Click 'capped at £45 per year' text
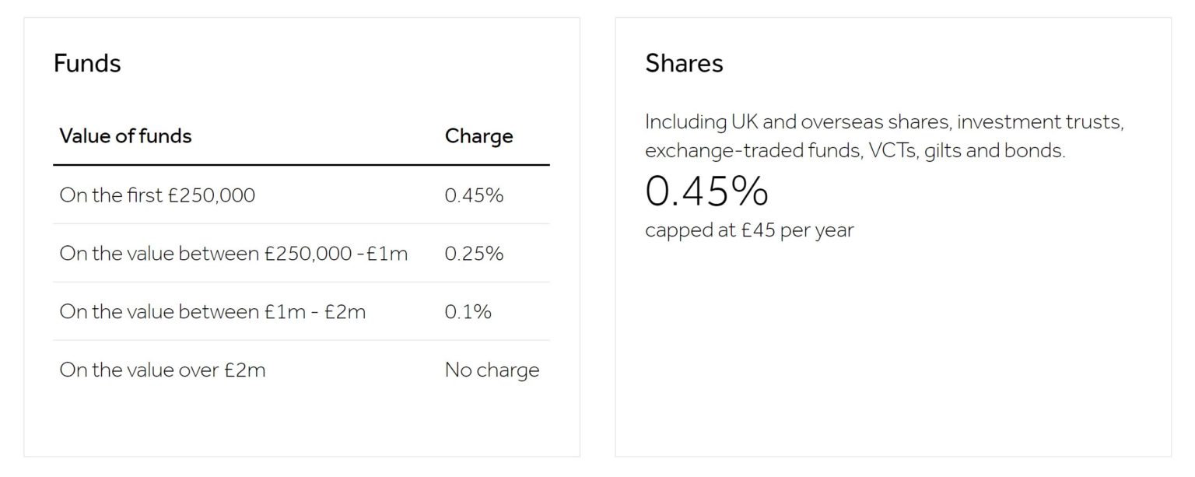This screenshot has width=1195, height=477. 749,231
